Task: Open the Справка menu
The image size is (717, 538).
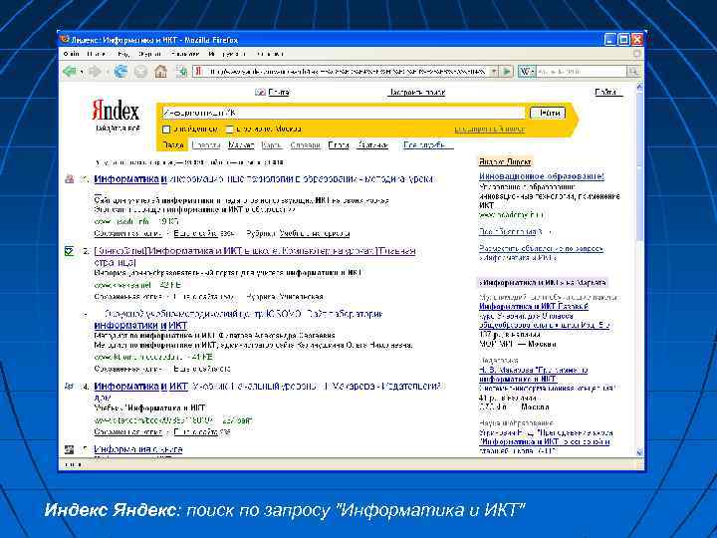Action: tap(270, 54)
